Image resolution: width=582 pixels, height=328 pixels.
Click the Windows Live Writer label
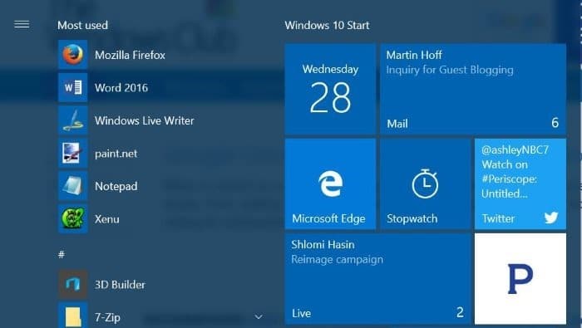click(145, 120)
